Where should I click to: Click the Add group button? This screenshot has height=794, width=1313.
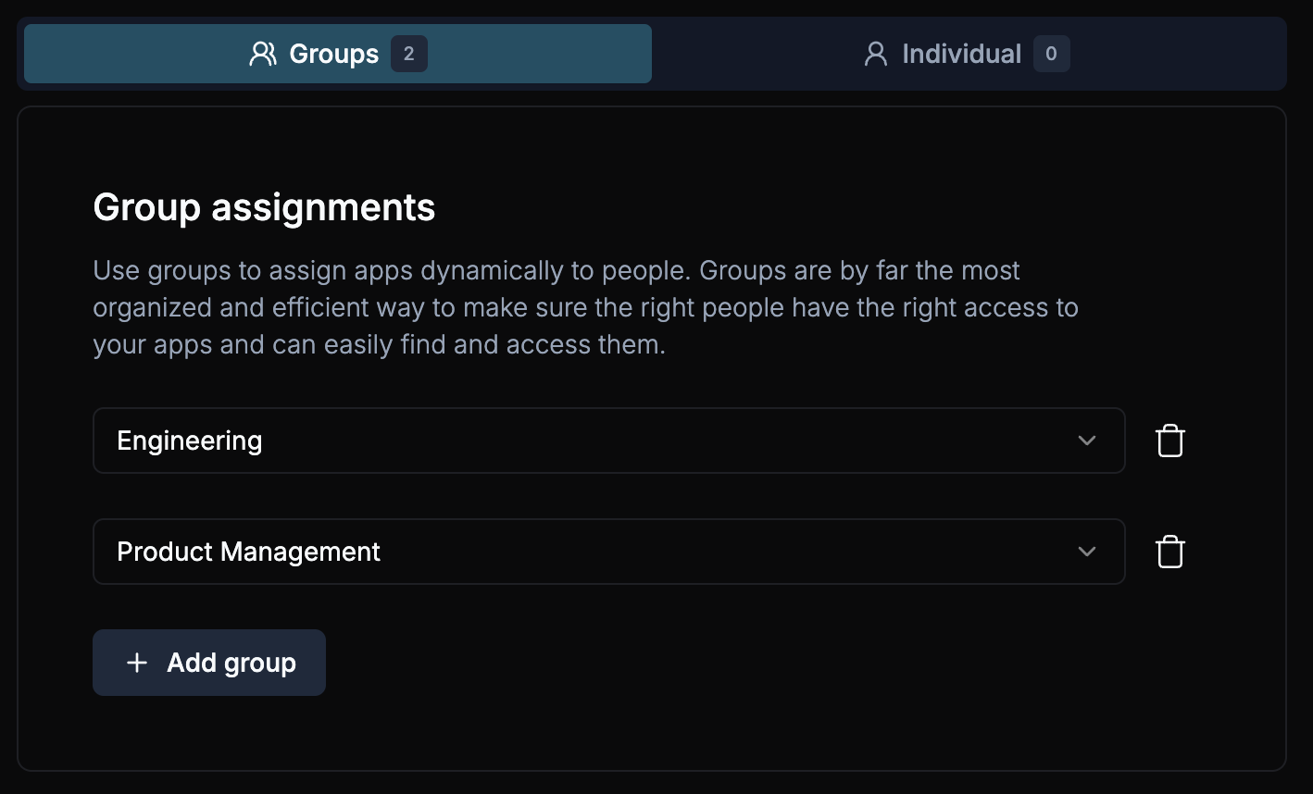pyautogui.click(x=209, y=663)
